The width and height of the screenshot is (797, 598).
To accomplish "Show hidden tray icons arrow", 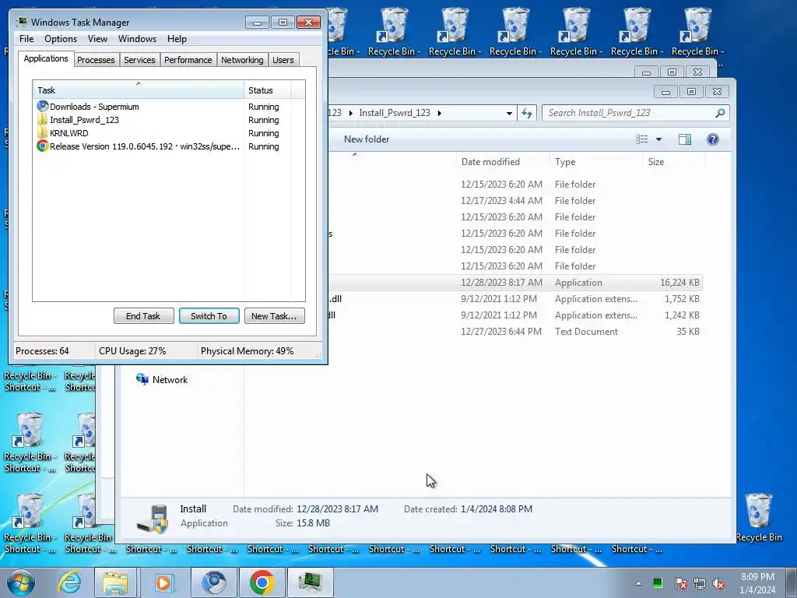I will click(638, 583).
